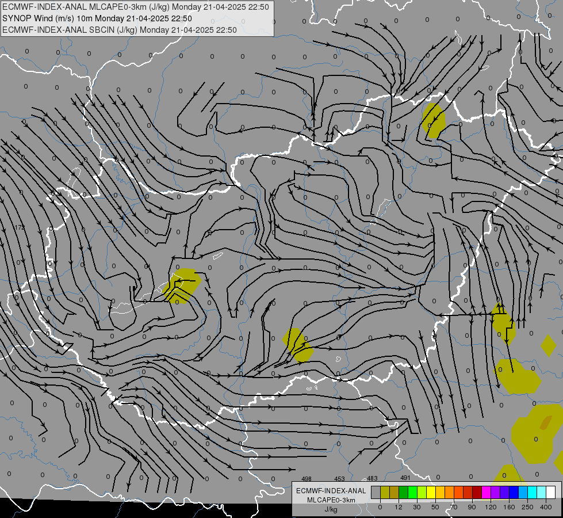Click the legend scale value 400

(x=546, y=507)
